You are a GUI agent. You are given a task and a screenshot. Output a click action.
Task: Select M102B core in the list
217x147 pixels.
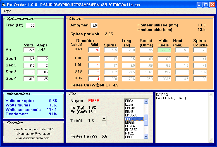130,133
